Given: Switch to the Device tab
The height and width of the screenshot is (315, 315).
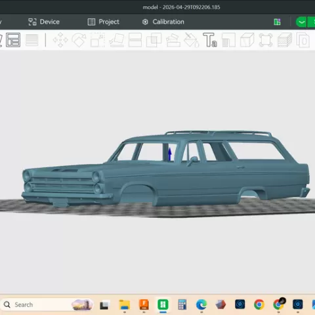Looking at the screenshot, I should click(44, 22).
